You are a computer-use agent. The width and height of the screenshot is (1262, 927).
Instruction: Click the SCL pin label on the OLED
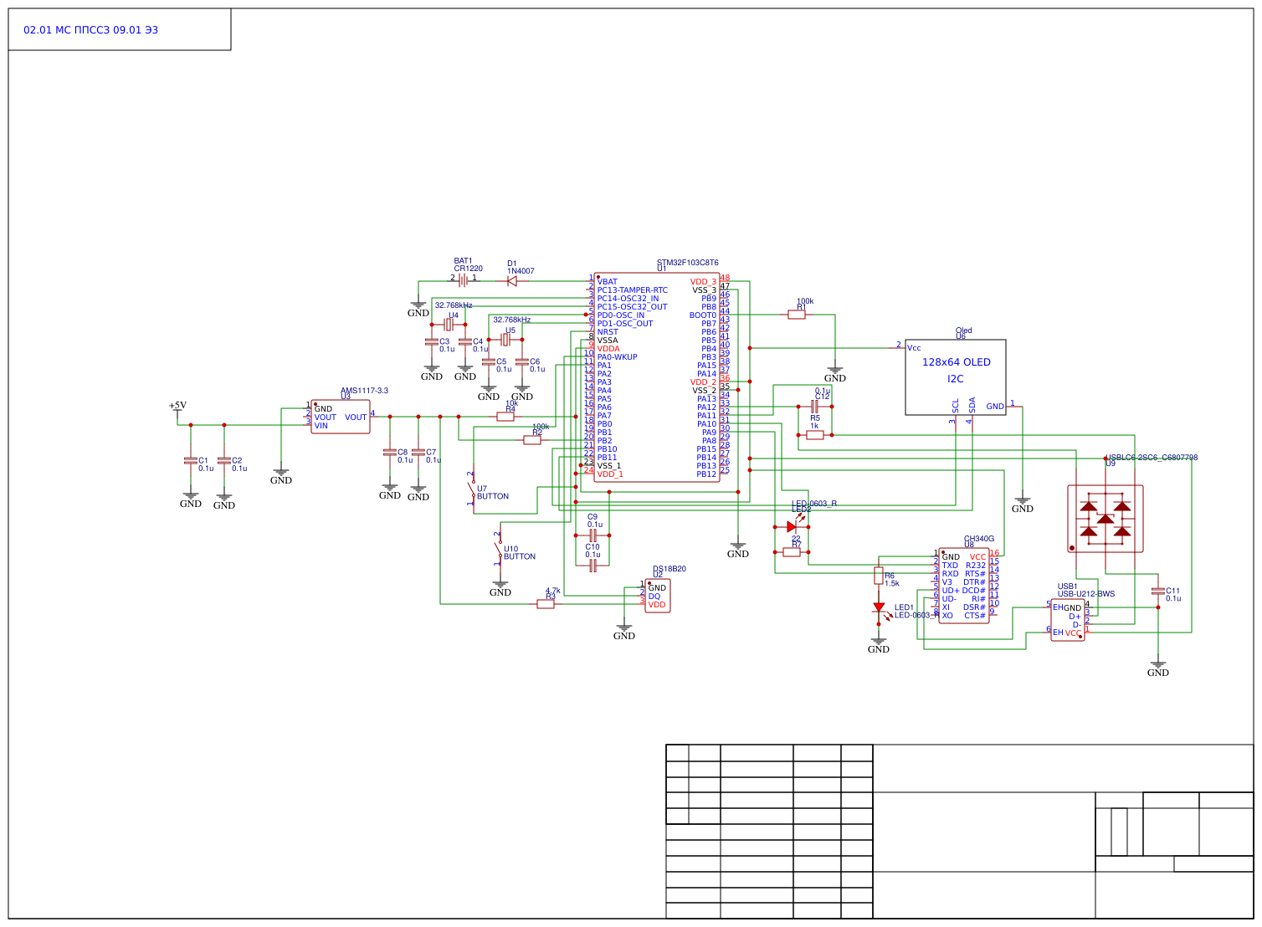coord(956,405)
